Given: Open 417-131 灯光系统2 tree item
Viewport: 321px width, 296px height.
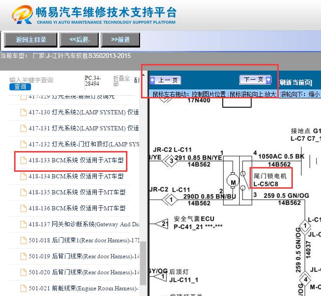Looking at the screenshot, I should tap(84, 128).
